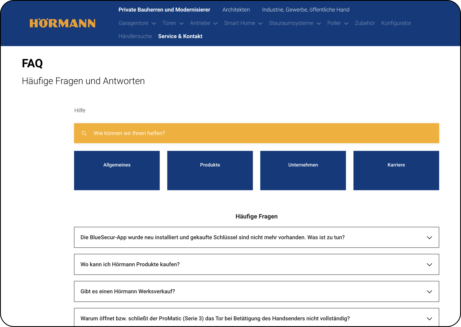The width and height of the screenshot is (461, 327).
Task: Expand the BlueSecur-App question chevron
Action: coord(429,237)
